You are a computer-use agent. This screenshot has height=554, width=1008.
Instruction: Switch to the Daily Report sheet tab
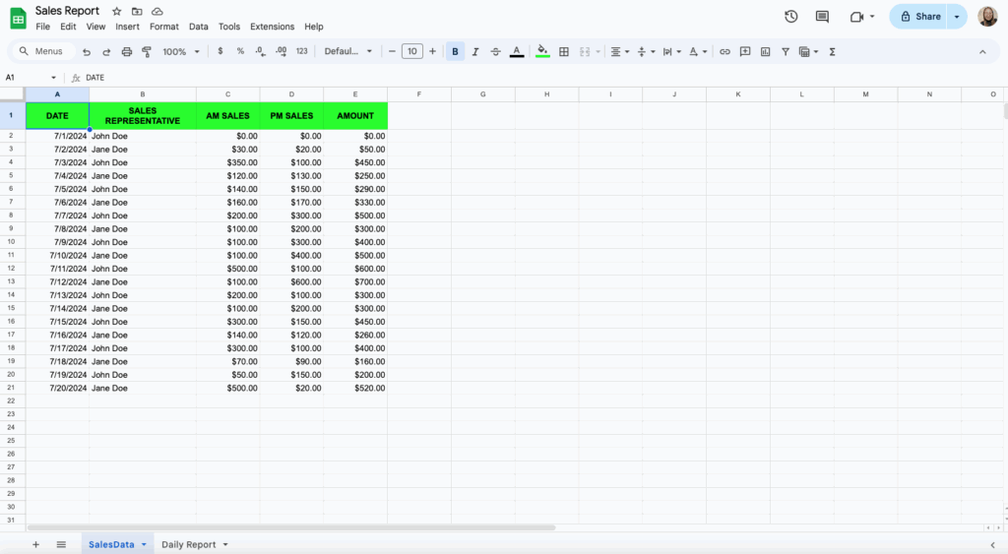(188, 544)
